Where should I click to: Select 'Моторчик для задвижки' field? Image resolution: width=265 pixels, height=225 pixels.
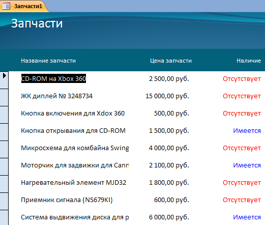[75, 165]
